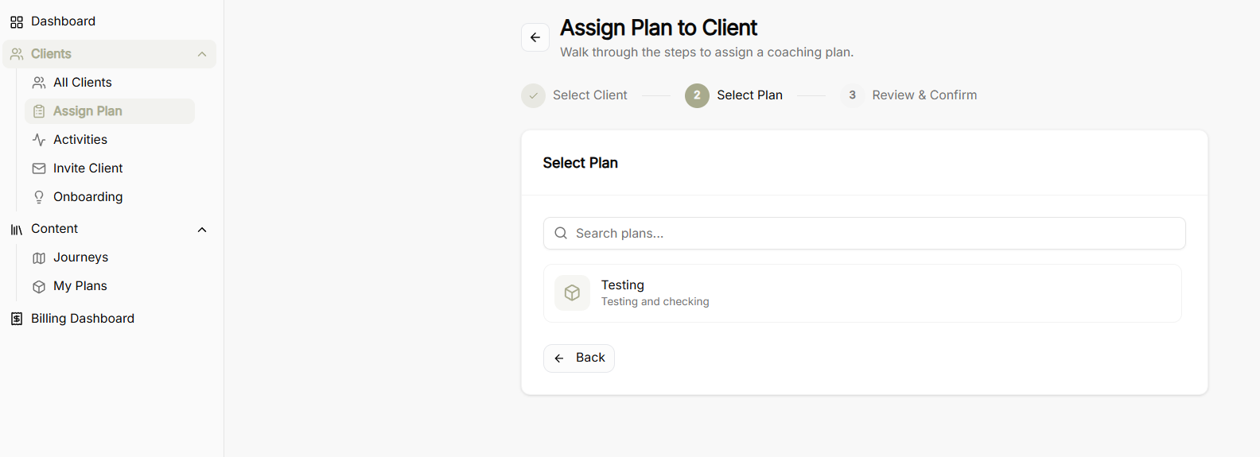Screen dimensions: 1260x457
Task: Click the step 2 circle
Action: 697,95
